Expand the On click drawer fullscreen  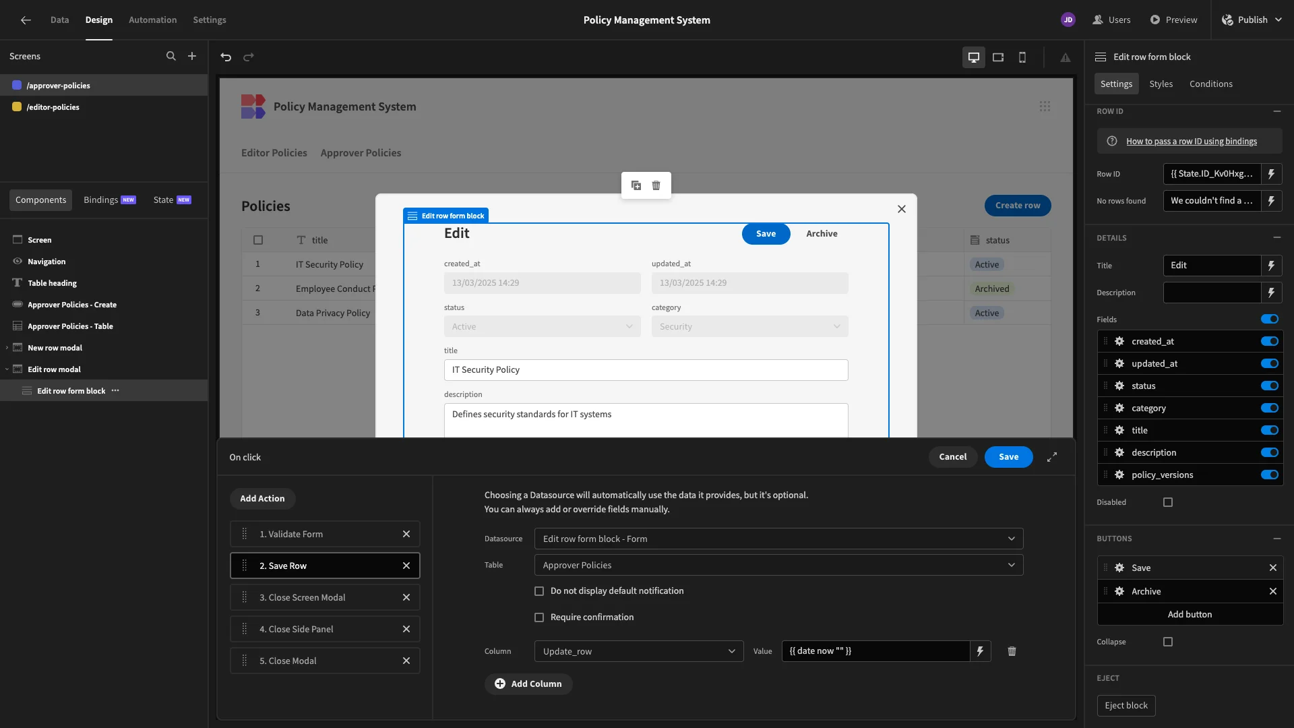(x=1052, y=457)
